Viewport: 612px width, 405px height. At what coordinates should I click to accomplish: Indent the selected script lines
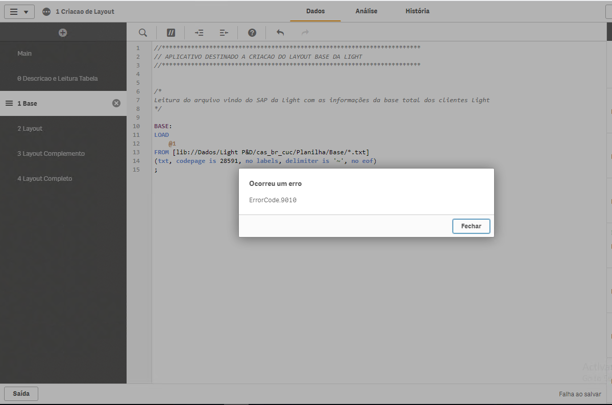tap(199, 33)
